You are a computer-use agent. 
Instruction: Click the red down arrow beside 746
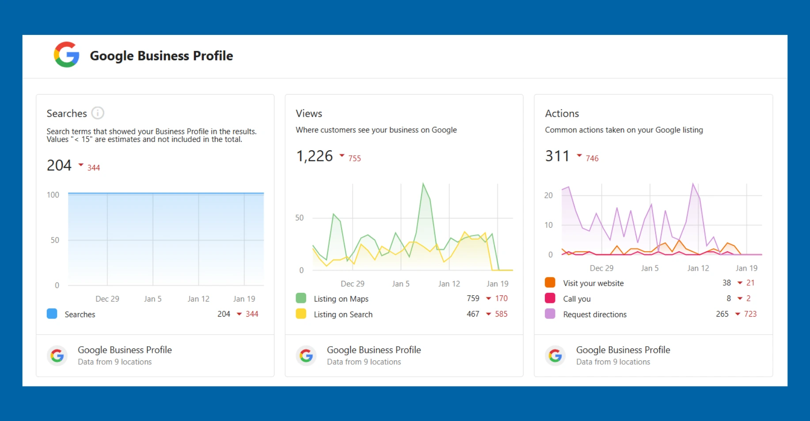[x=579, y=156]
